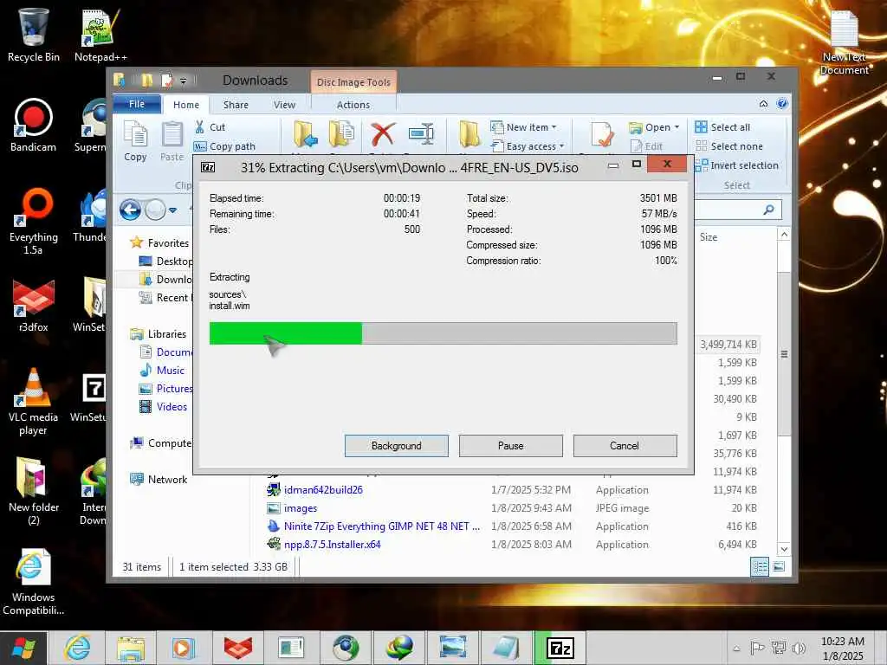Show hidden system tray icons

point(736,649)
